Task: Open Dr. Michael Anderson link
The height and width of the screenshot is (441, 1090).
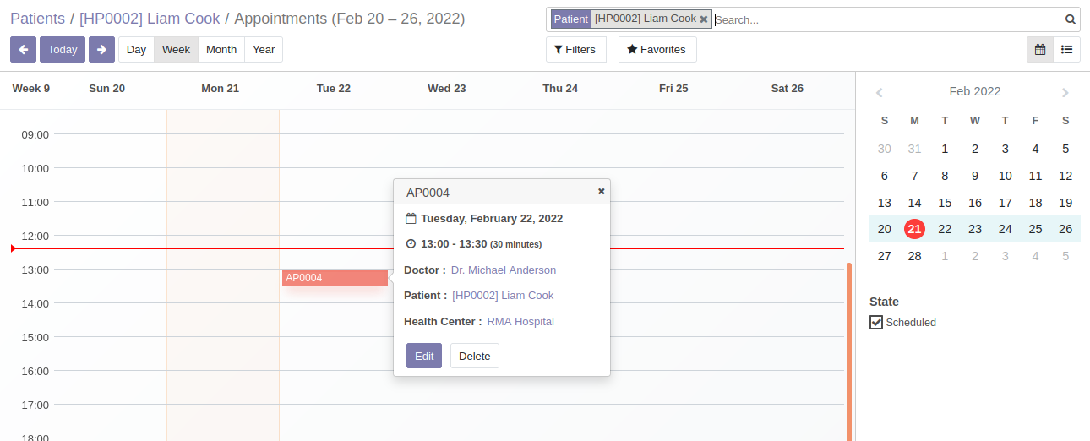Action: pyautogui.click(x=504, y=269)
